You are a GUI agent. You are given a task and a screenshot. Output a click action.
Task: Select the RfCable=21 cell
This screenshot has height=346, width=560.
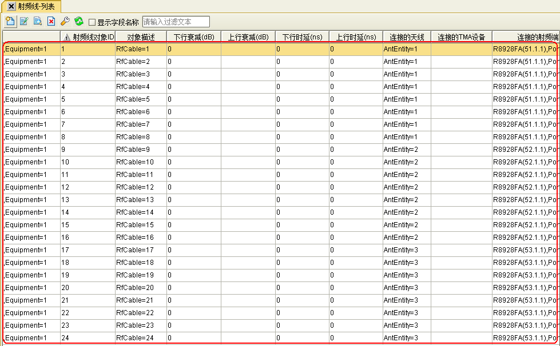click(x=141, y=300)
